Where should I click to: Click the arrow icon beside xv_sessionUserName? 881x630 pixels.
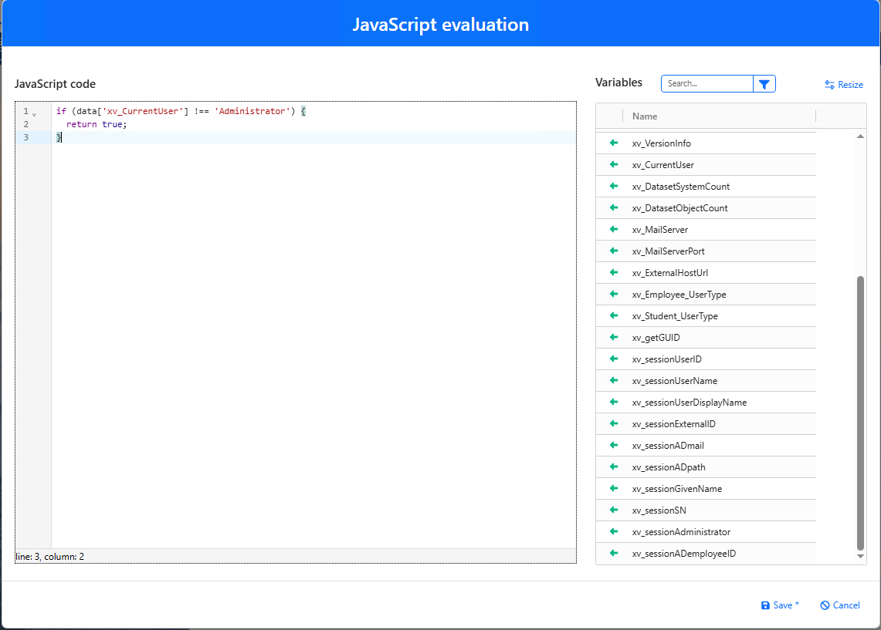click(x=614, y=380)
